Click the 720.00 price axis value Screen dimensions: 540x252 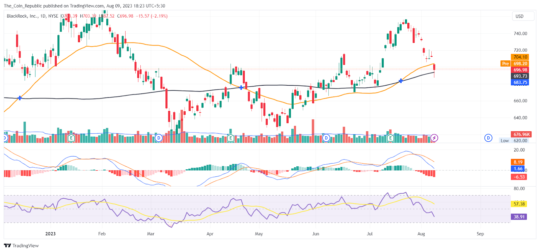(x=520, y=50)
